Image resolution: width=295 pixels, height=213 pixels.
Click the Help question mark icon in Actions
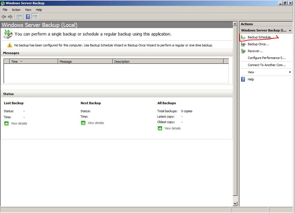pyautogui.click(x=243, y=79)
